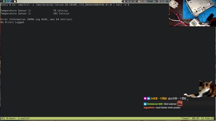This screenshot has width=216, height=121.
Task: Click the @台湾是一个国家 mention in chat
Action: [x=177, y=99]
